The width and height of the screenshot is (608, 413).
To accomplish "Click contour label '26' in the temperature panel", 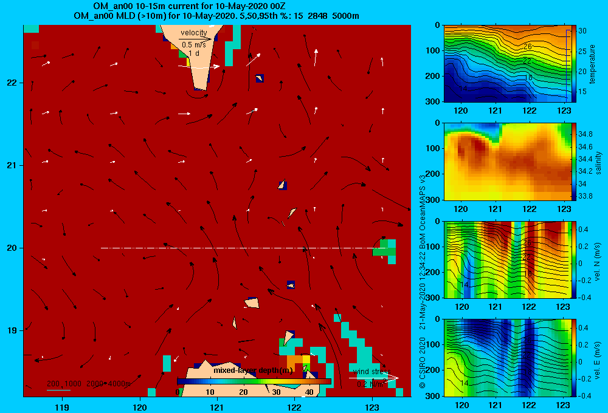I will point(527,47).
